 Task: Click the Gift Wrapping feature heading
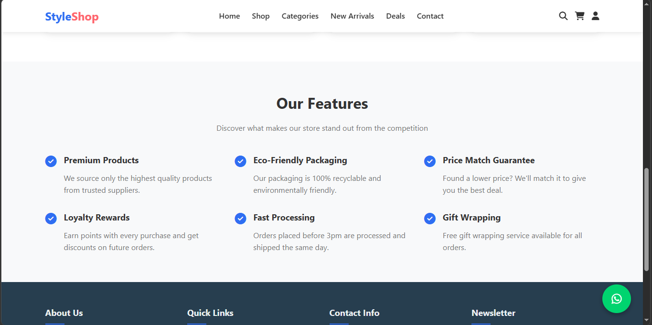[x=471, y=218]
